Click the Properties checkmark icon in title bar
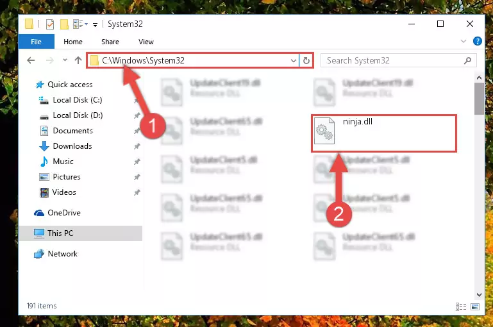The height and width of the screenshot is (327, 493). (49, 24)
